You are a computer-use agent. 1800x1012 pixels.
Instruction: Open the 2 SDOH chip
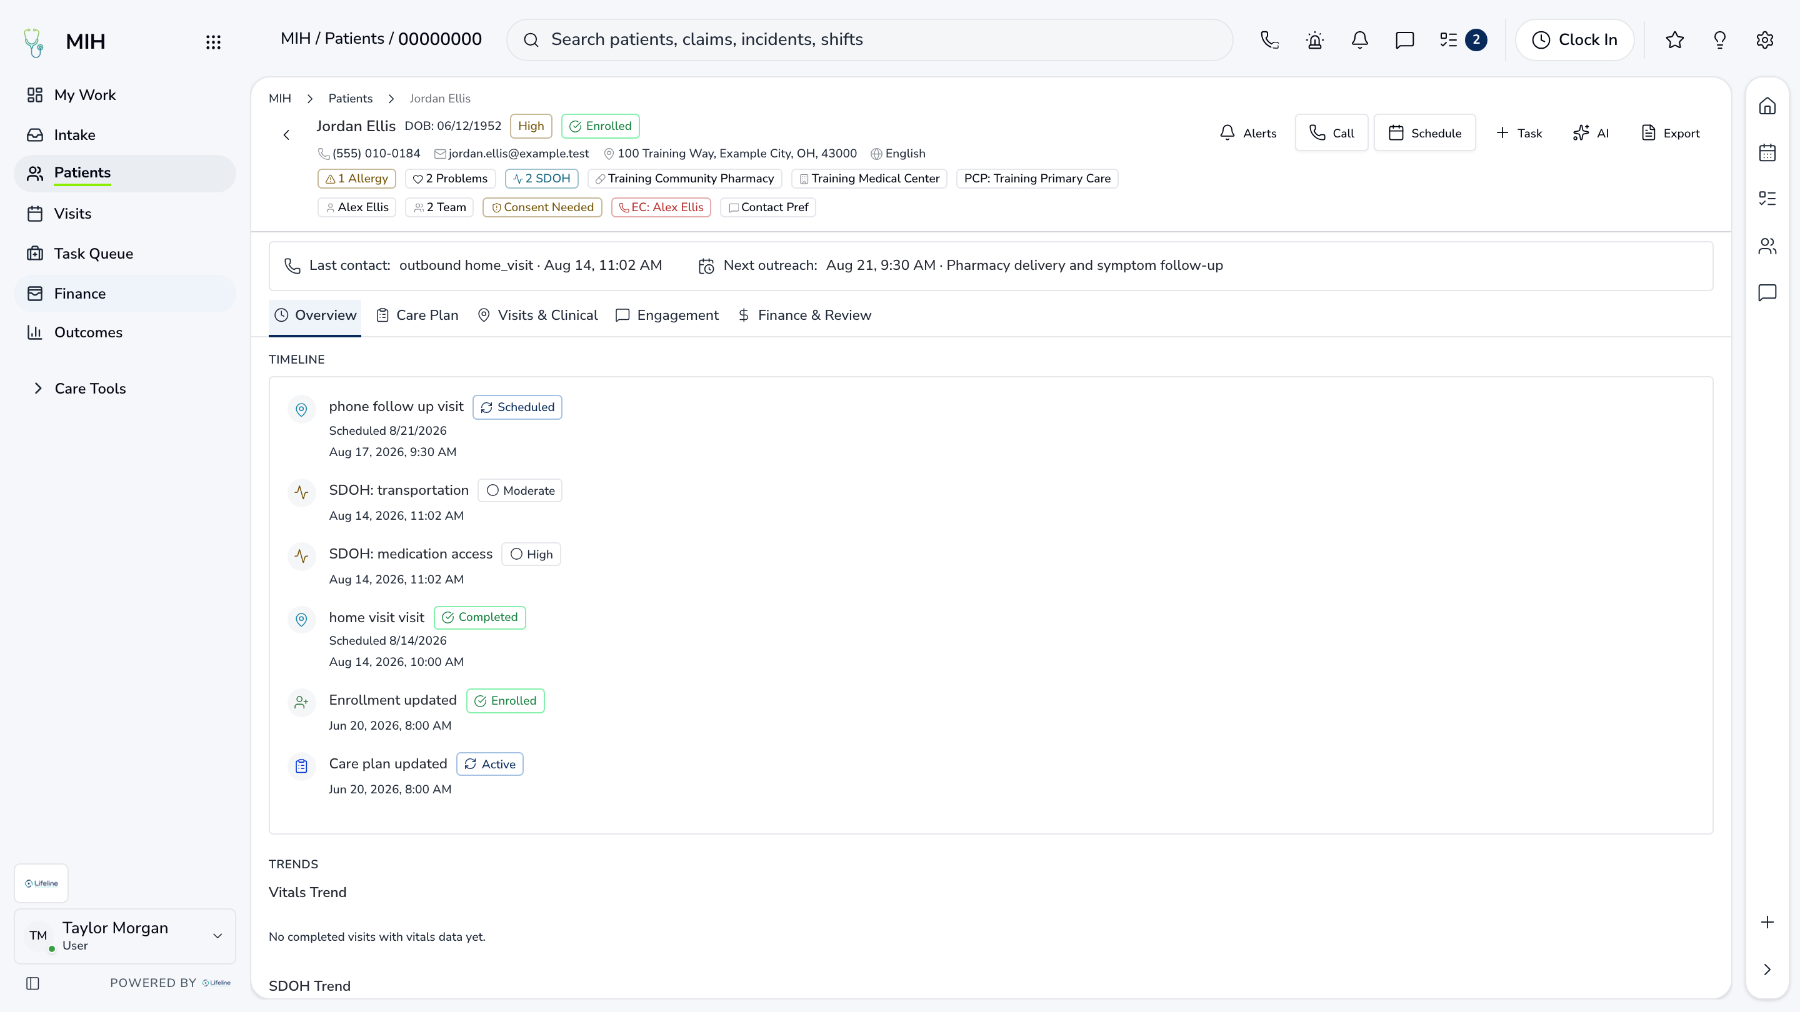point(541,179)
